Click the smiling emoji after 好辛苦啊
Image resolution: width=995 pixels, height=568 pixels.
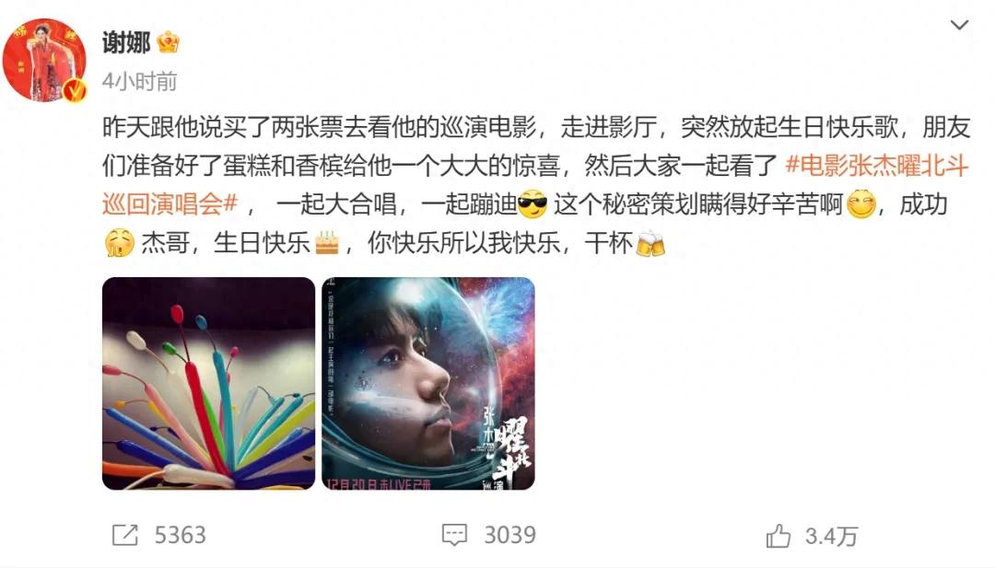tap(860, 204)
